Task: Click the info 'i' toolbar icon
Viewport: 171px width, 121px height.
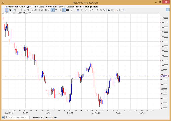Action: (x=71, y=10)
